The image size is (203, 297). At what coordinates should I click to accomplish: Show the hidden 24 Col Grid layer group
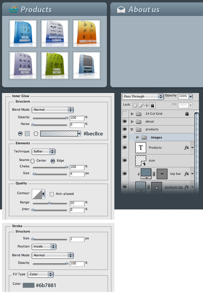pyautogui.click(x=125, y=114)
